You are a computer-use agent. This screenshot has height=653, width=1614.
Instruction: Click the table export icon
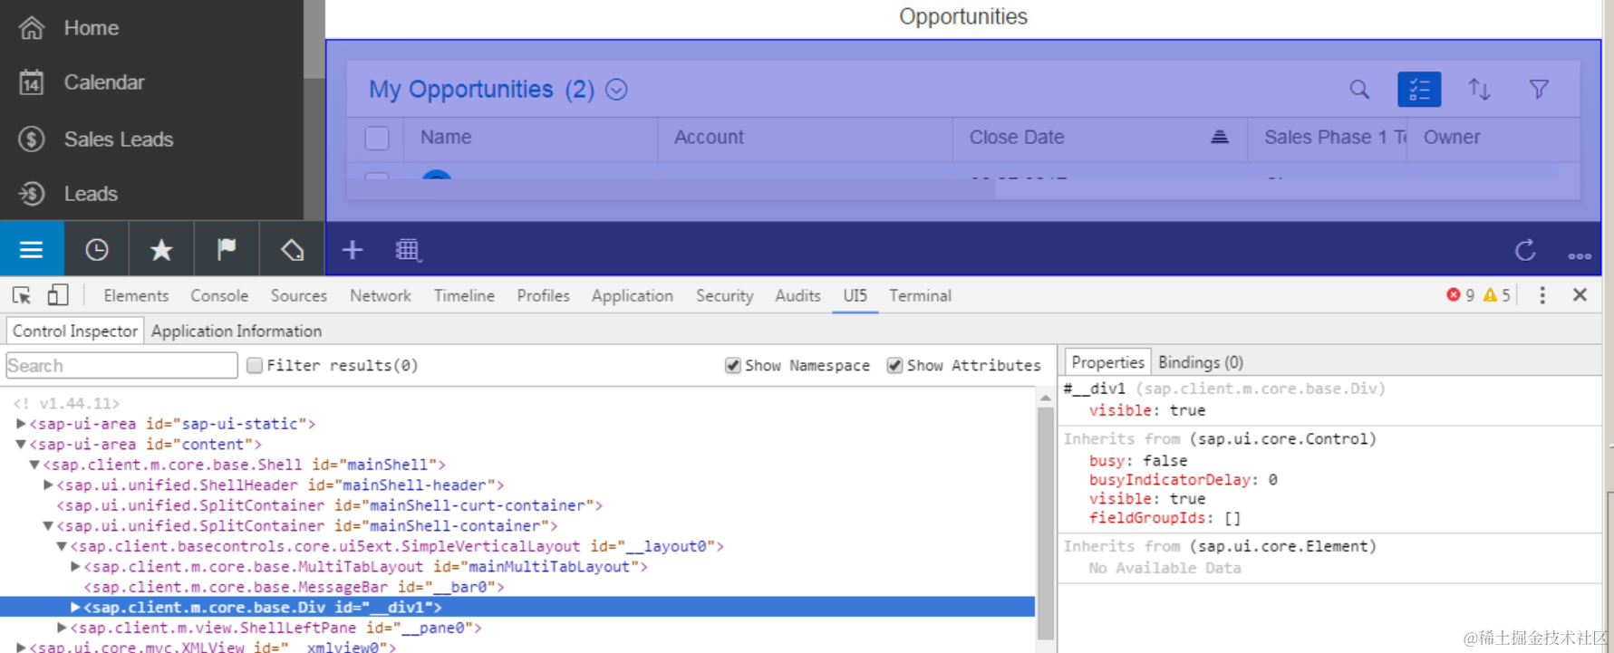coord(408,250)
